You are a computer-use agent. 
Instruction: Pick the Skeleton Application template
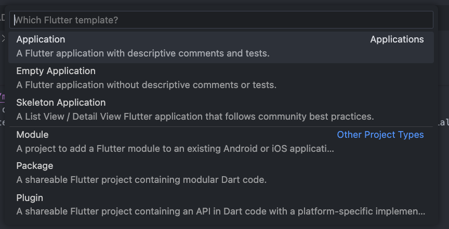pyautogui.click(x=221, y=110)
